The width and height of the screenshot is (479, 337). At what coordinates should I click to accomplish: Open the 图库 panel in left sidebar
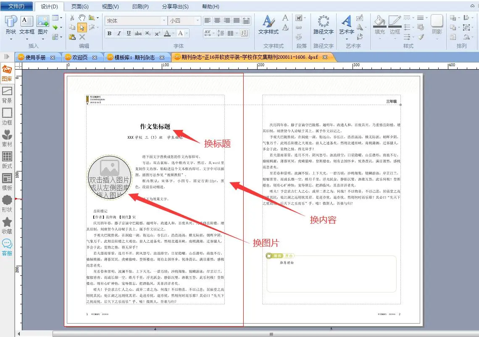(x=7, y=73)
